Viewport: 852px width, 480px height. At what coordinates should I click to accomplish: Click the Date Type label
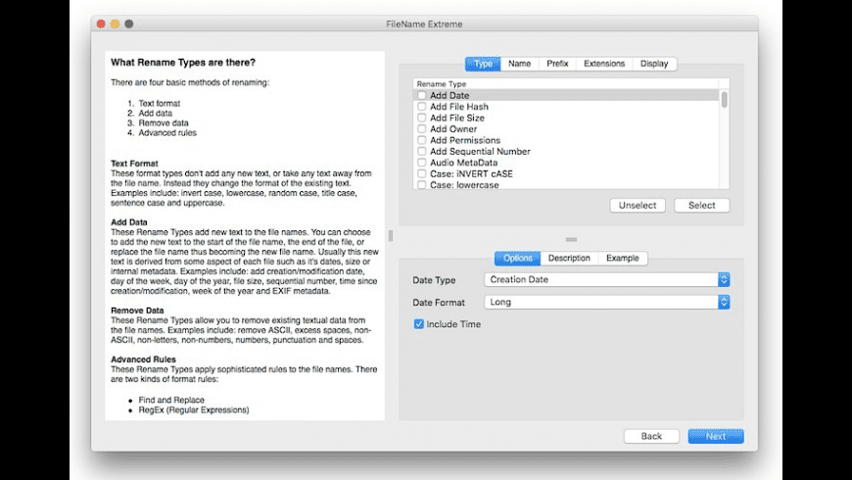coord(434,280)
